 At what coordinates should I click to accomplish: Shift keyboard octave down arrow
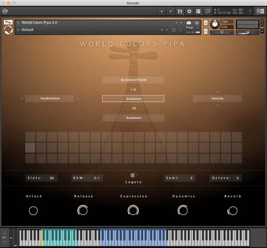click(5, 242)
